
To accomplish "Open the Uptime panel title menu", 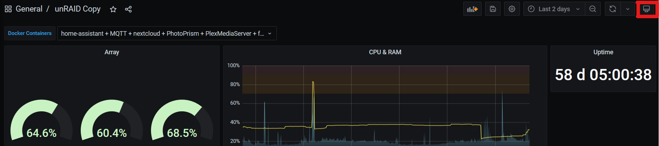I will coord(603,52).
